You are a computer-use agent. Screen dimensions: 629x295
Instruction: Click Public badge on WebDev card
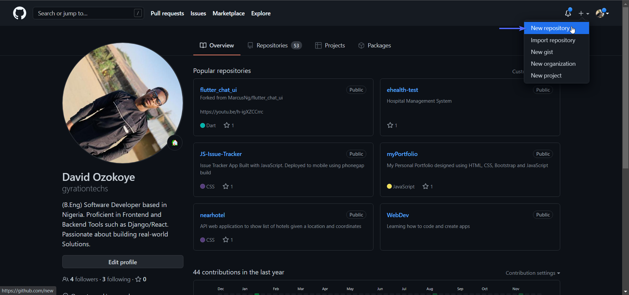pyautogui.click(x=543, y=215)
